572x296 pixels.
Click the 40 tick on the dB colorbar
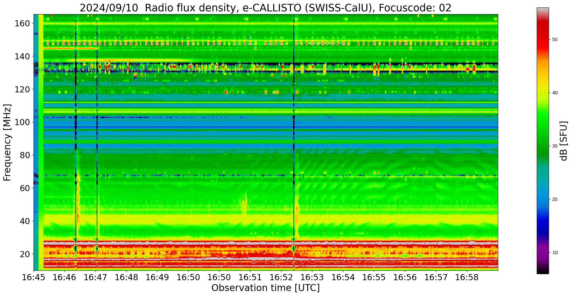tap(555, 93)
